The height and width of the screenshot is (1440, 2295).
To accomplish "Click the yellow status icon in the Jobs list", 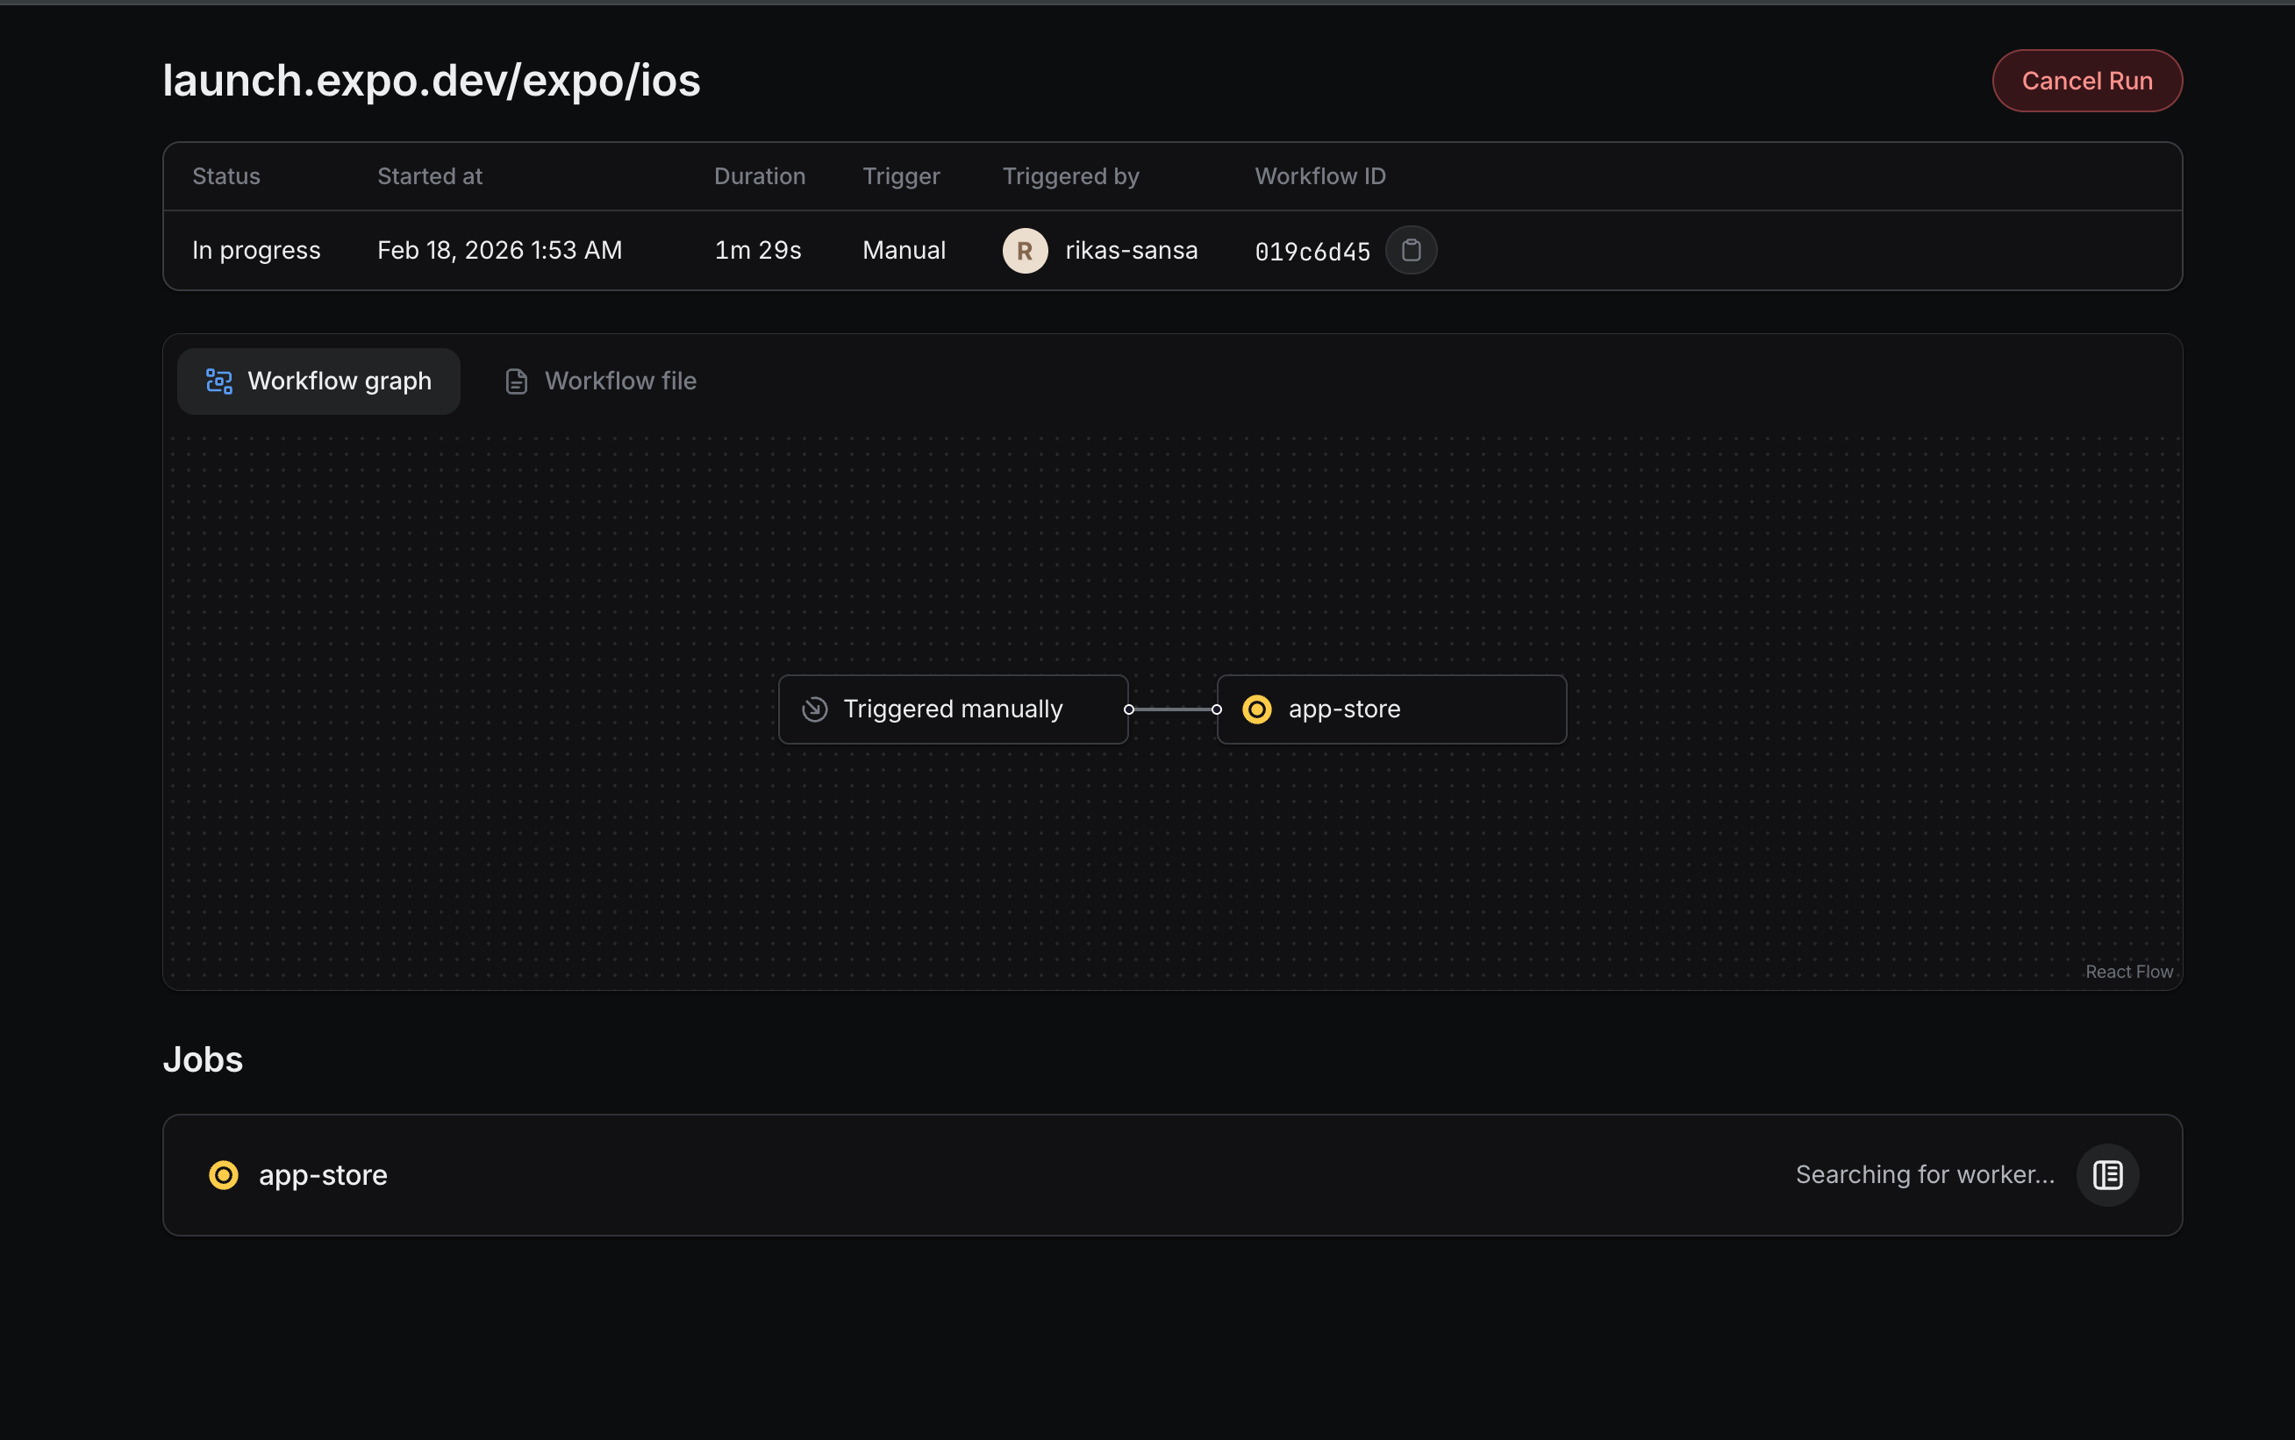I will pos(223,1174).
